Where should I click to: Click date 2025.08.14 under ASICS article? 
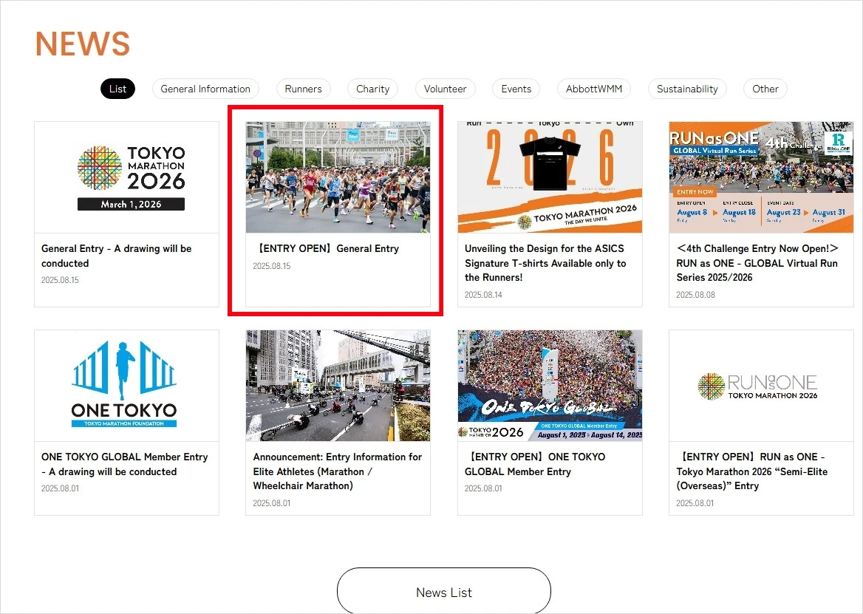[x=483, y=295]
